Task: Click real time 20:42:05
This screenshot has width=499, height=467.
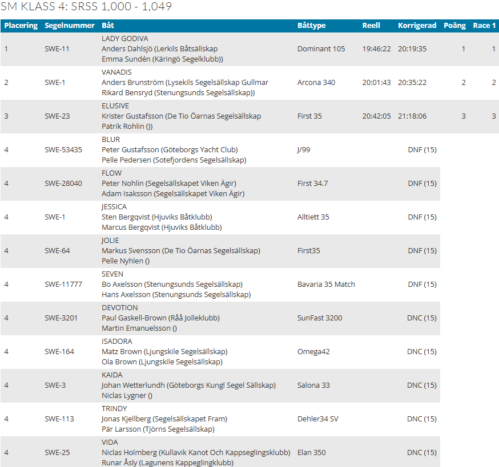Action: click(x=376, y=116)
